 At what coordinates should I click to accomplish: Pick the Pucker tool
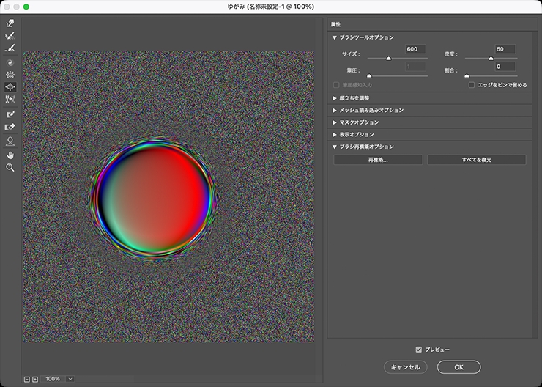pos(10,75)
